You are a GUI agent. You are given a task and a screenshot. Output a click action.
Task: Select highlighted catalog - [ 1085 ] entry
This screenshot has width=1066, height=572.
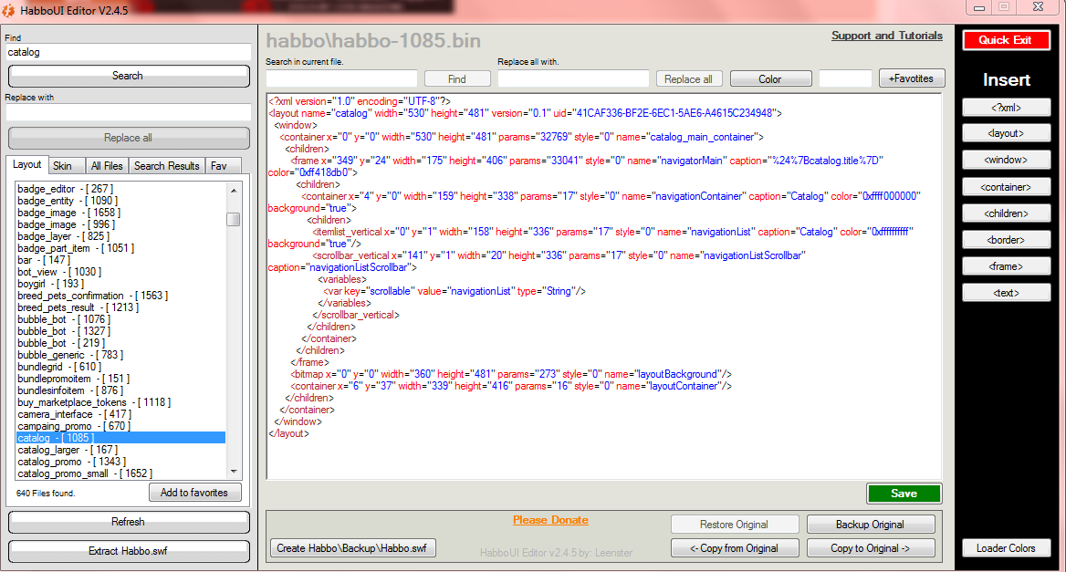[x=120, y=438]
